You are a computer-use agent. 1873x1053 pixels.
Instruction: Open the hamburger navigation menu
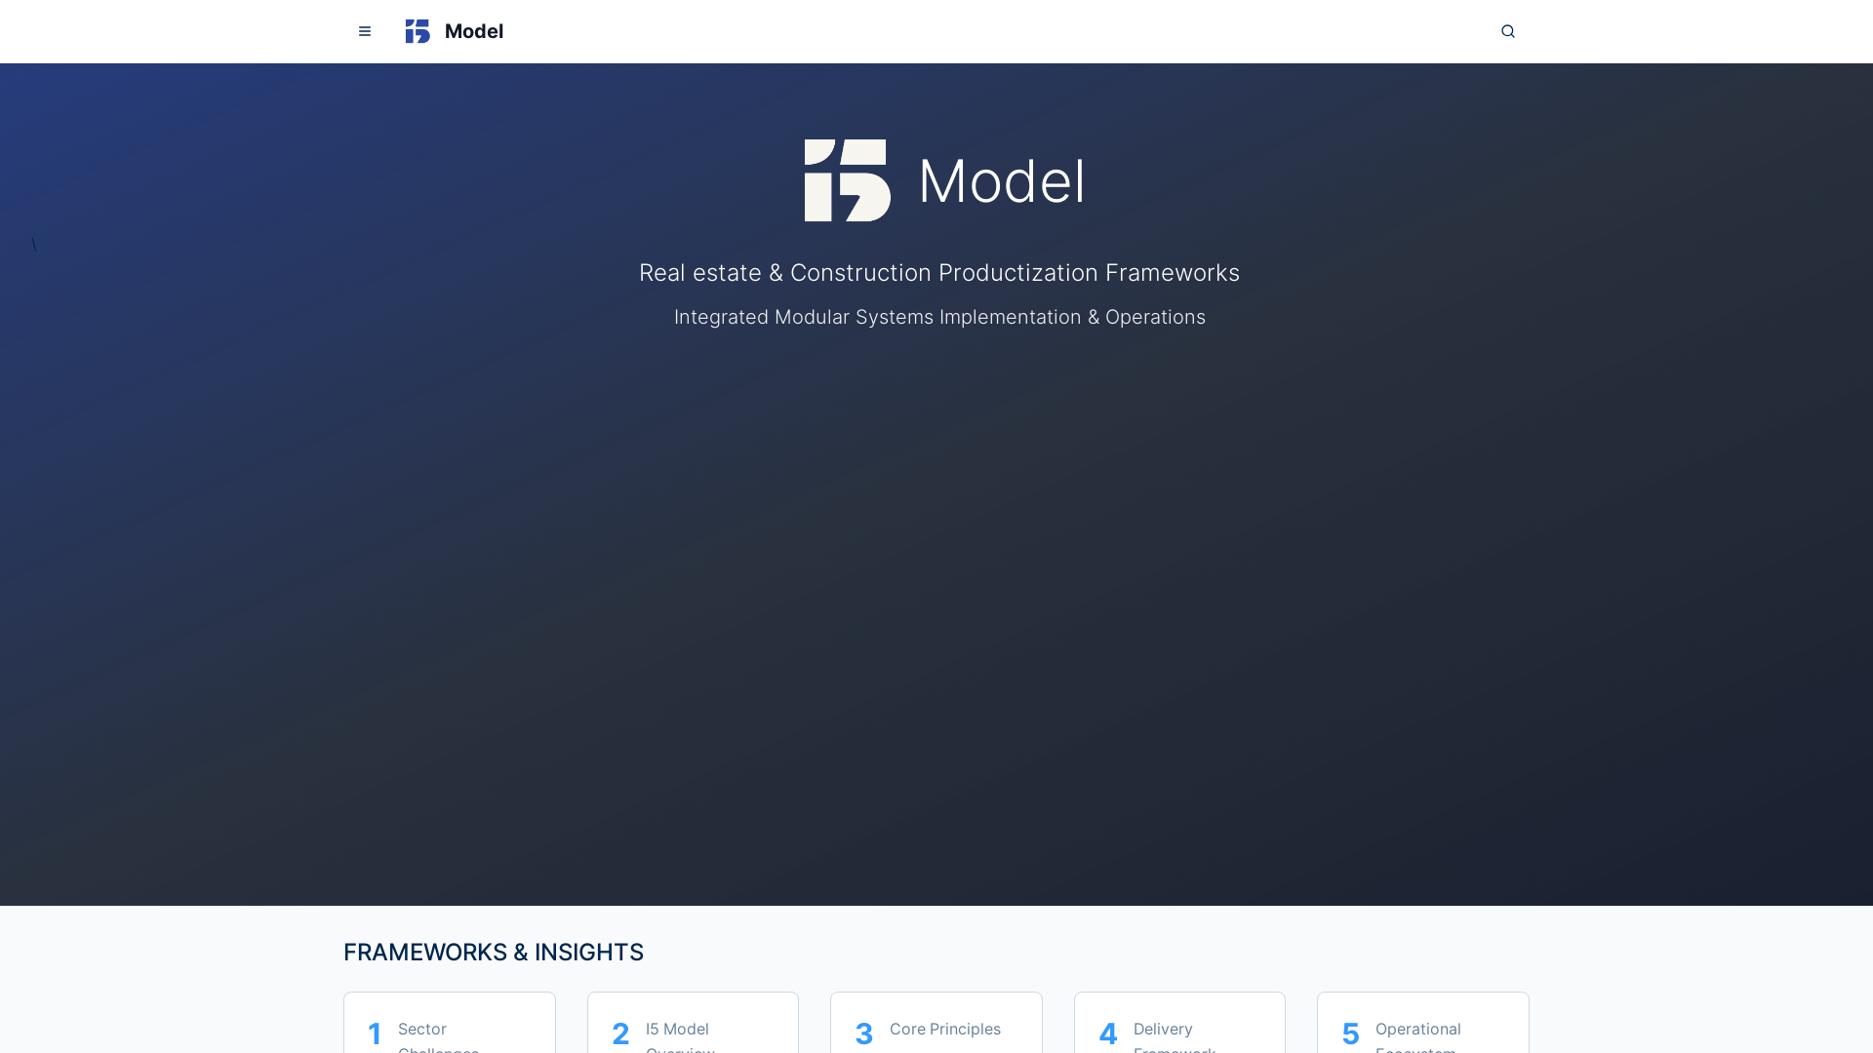coord(365,31)
